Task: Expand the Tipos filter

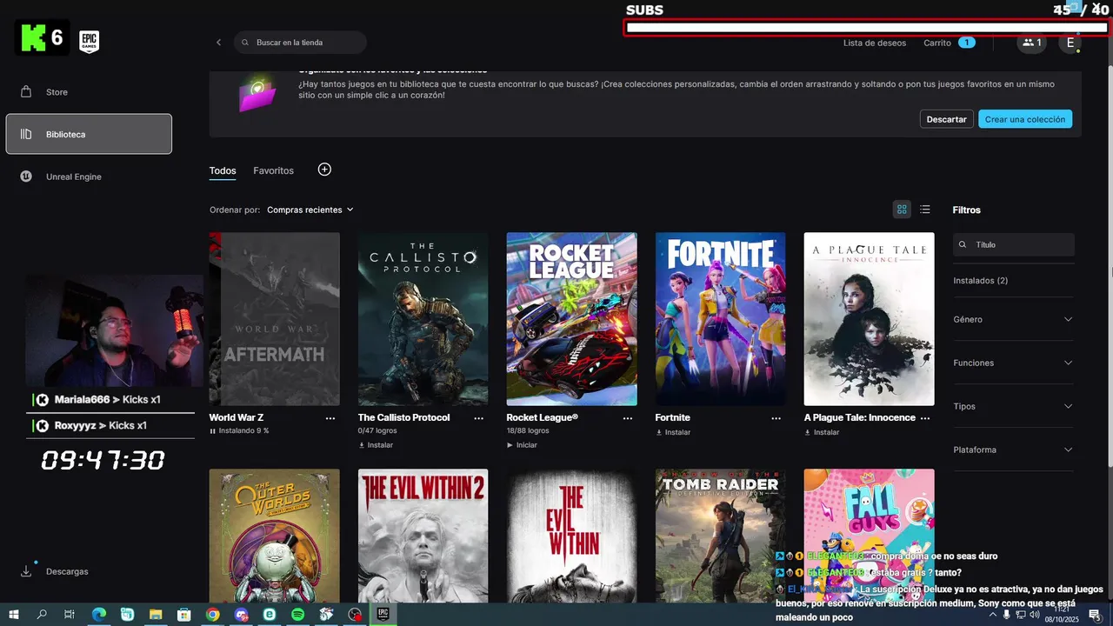Action: [x=1014, y=406]
